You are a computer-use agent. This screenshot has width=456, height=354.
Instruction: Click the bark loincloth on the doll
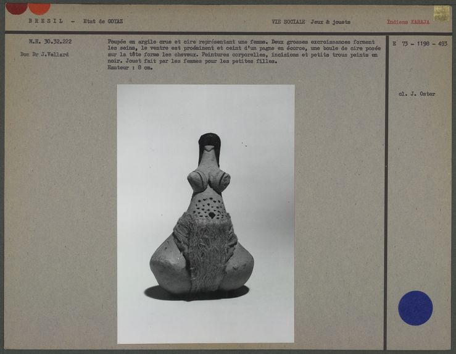coord(205,250)
